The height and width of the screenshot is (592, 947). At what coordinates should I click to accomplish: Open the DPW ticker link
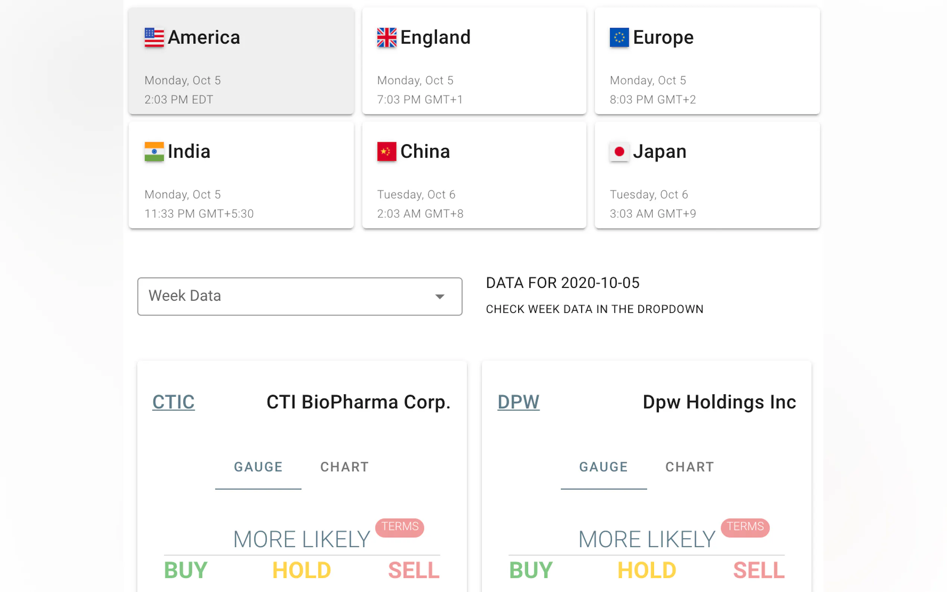pyautogui.click(x=518, y=402)
